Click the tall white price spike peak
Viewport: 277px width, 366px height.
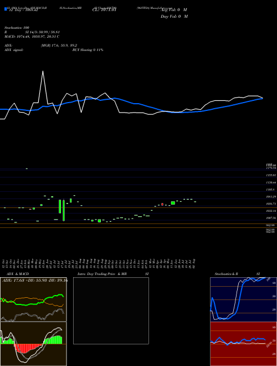tap(43, 71)
